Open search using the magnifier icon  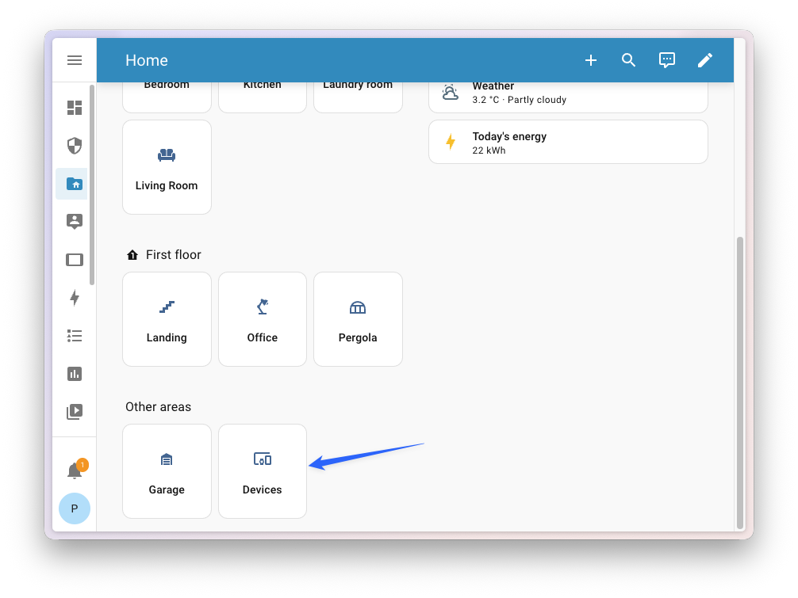tap(628, 59)
